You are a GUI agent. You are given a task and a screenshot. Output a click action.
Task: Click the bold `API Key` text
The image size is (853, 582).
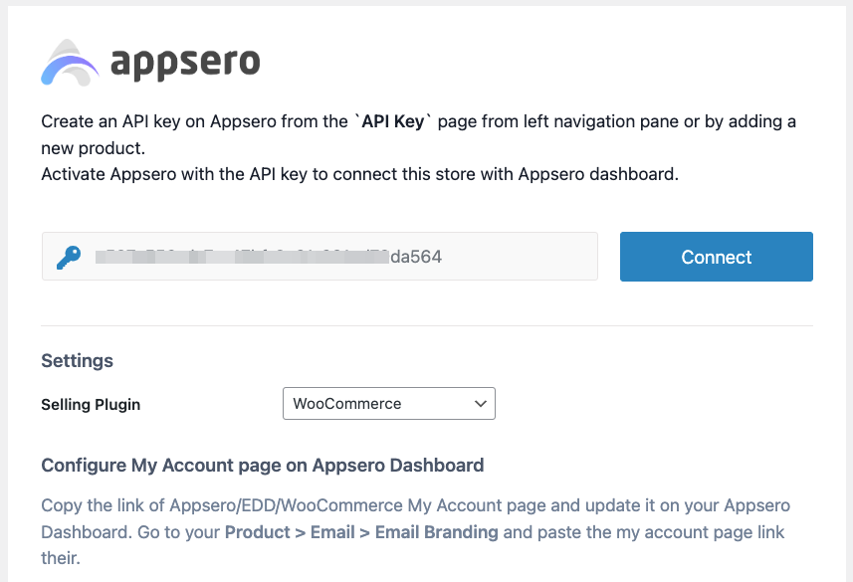393,121
